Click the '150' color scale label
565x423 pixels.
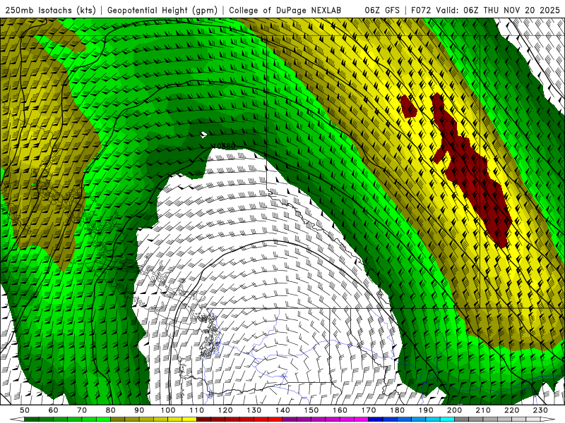[311, 410]
